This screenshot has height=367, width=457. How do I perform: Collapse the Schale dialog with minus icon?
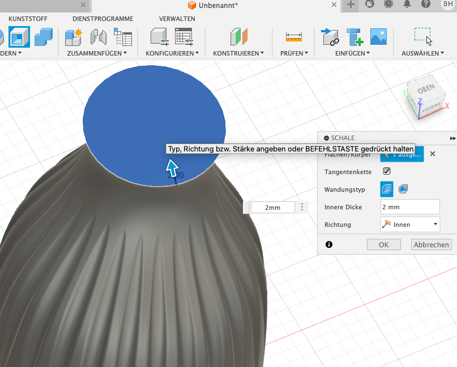[x=326, y=138]
